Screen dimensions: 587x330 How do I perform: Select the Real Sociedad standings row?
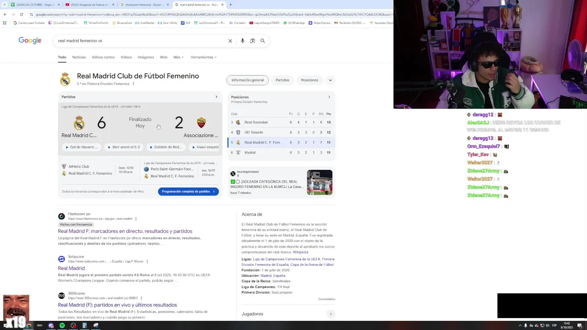click(x=281, y=122)
